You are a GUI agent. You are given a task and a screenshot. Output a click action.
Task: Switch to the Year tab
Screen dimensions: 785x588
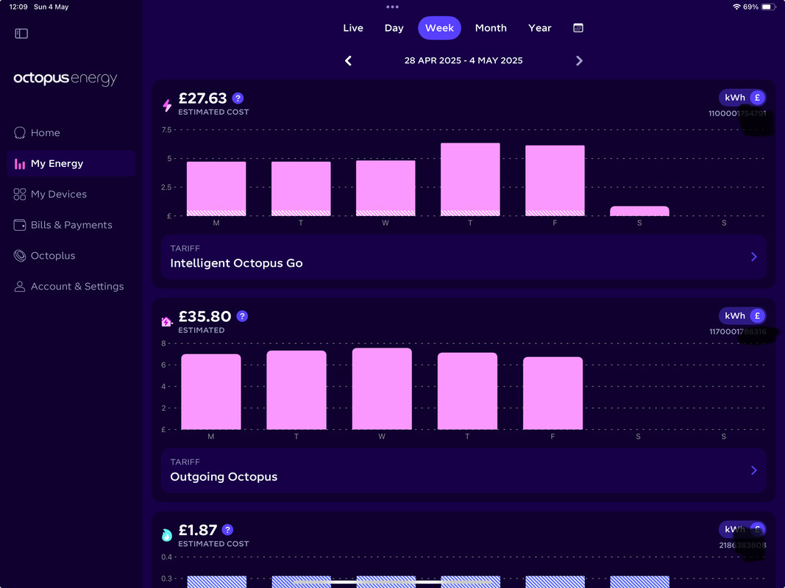(x=540, y=28)
